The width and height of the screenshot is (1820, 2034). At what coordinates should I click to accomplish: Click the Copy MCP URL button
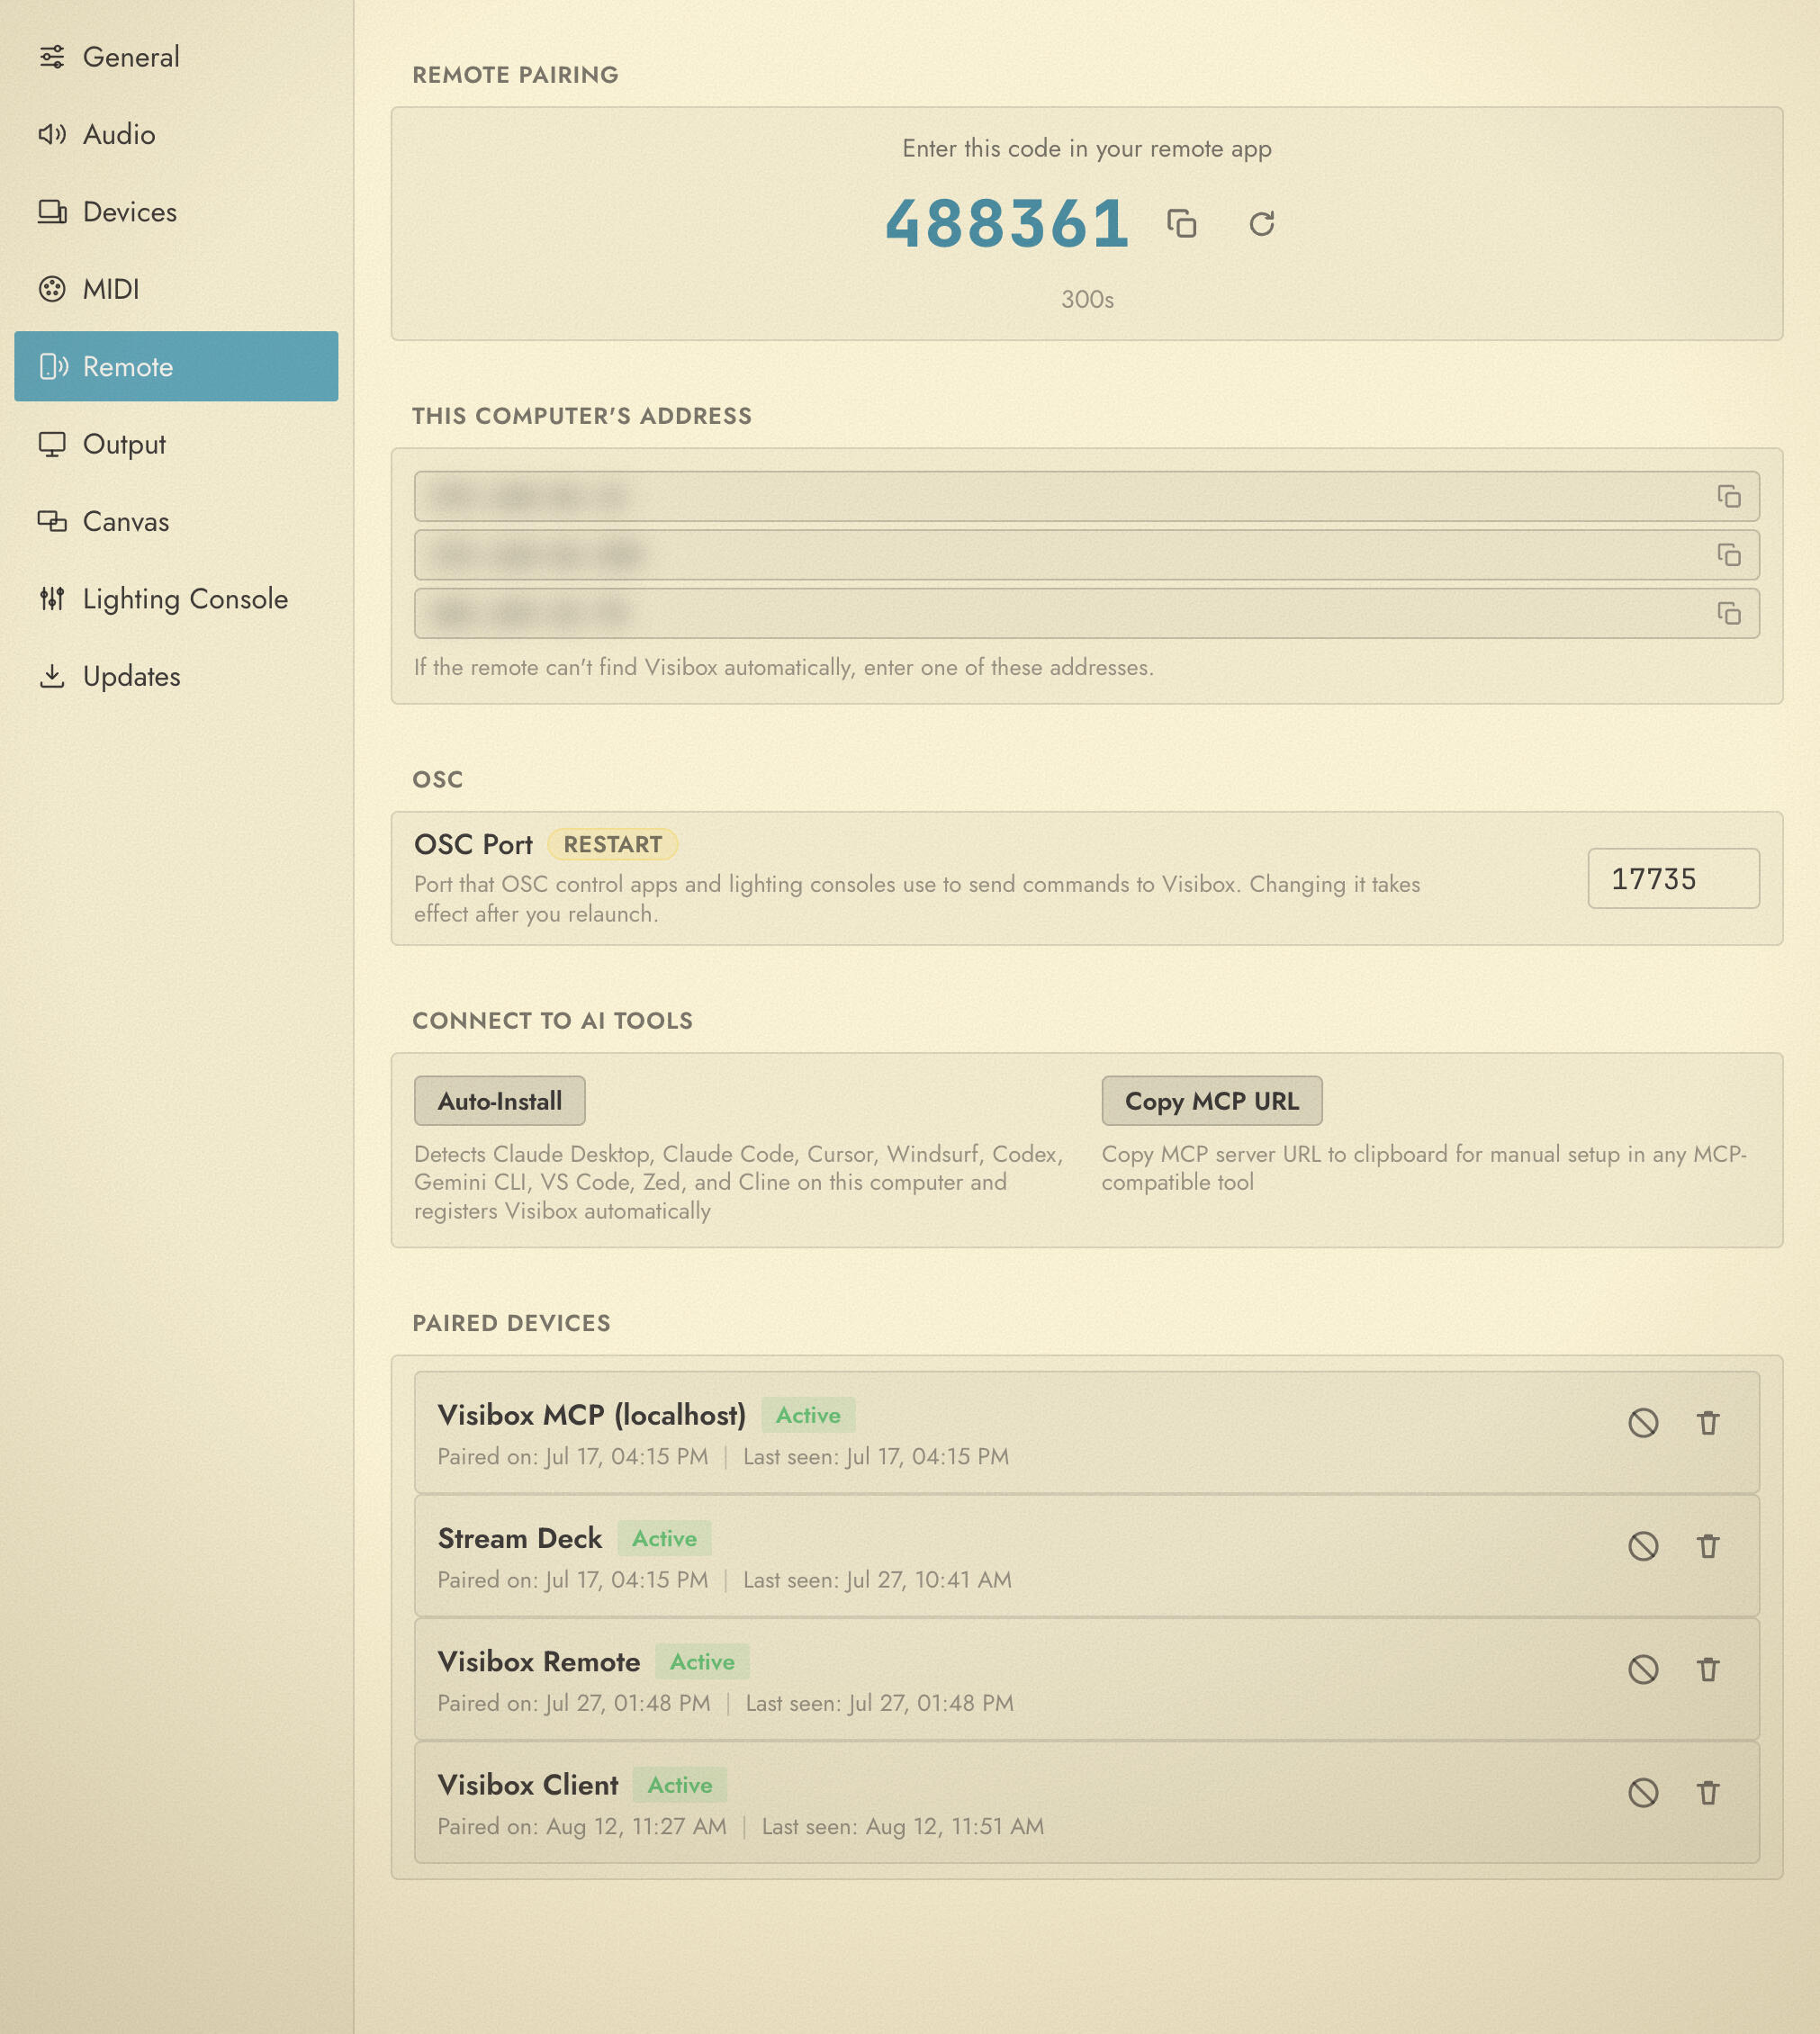[1212, 1101]
